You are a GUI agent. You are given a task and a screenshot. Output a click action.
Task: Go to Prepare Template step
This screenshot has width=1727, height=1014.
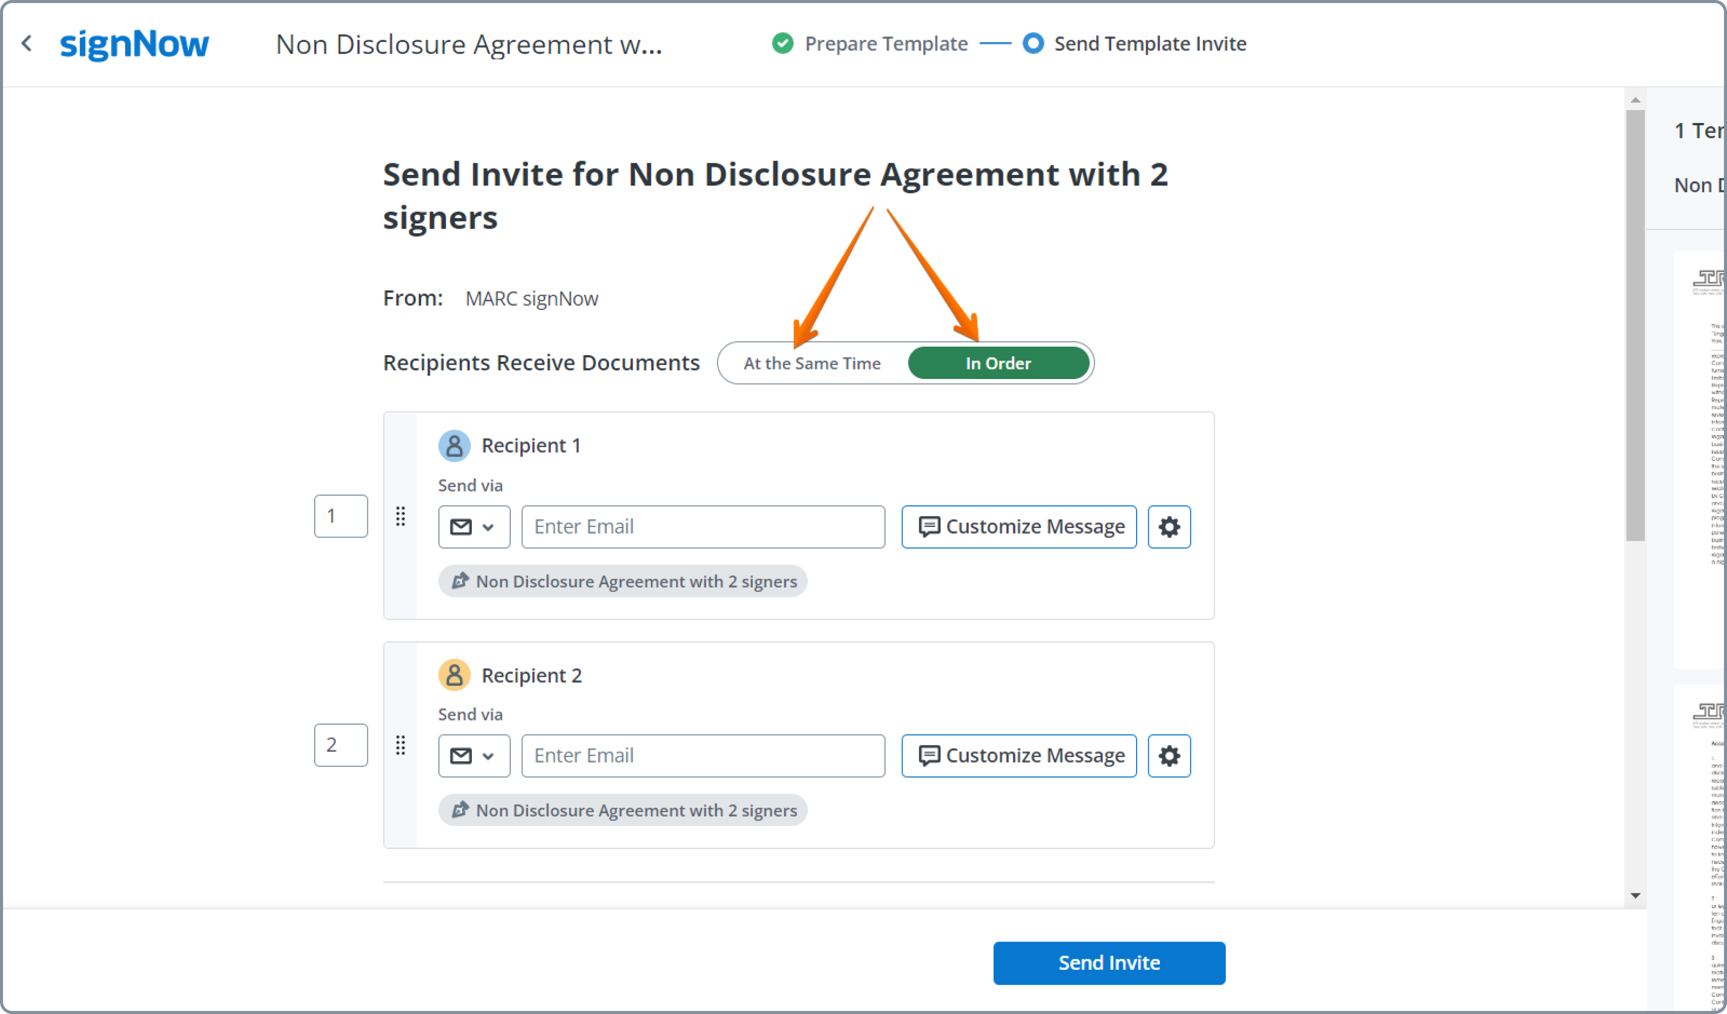pos(885,44)
